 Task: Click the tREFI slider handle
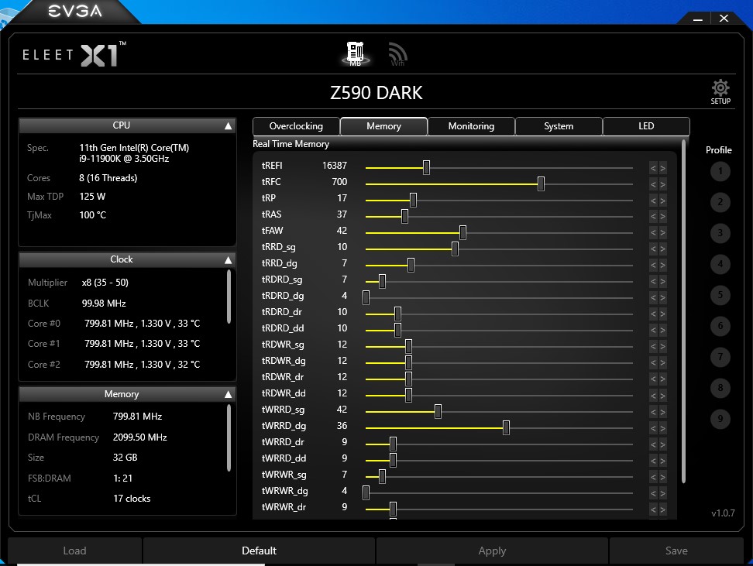click(x=426, y=167)
